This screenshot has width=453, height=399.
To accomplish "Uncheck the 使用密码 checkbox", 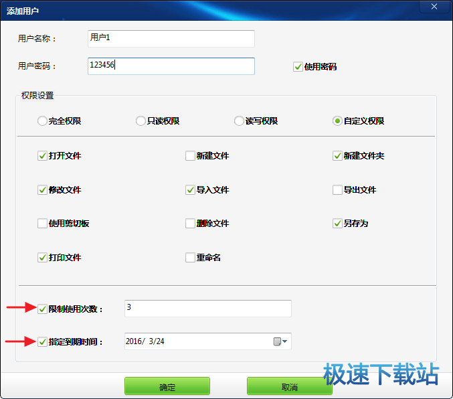I will [298, 67].
